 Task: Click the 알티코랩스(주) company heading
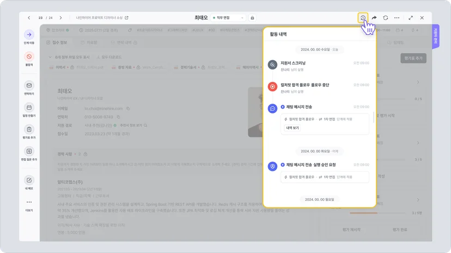(70, 182)
